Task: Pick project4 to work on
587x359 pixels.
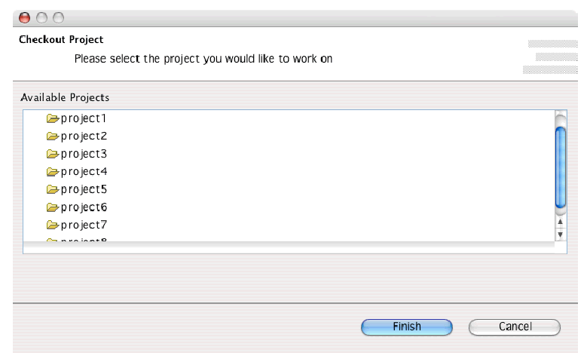Action: [84, 171]
